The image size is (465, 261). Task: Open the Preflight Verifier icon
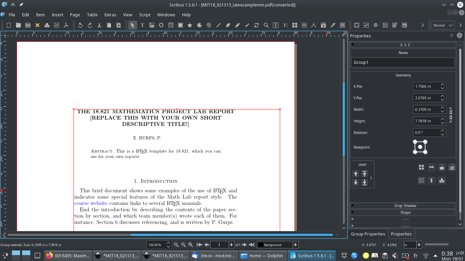(x=57, y=25)
